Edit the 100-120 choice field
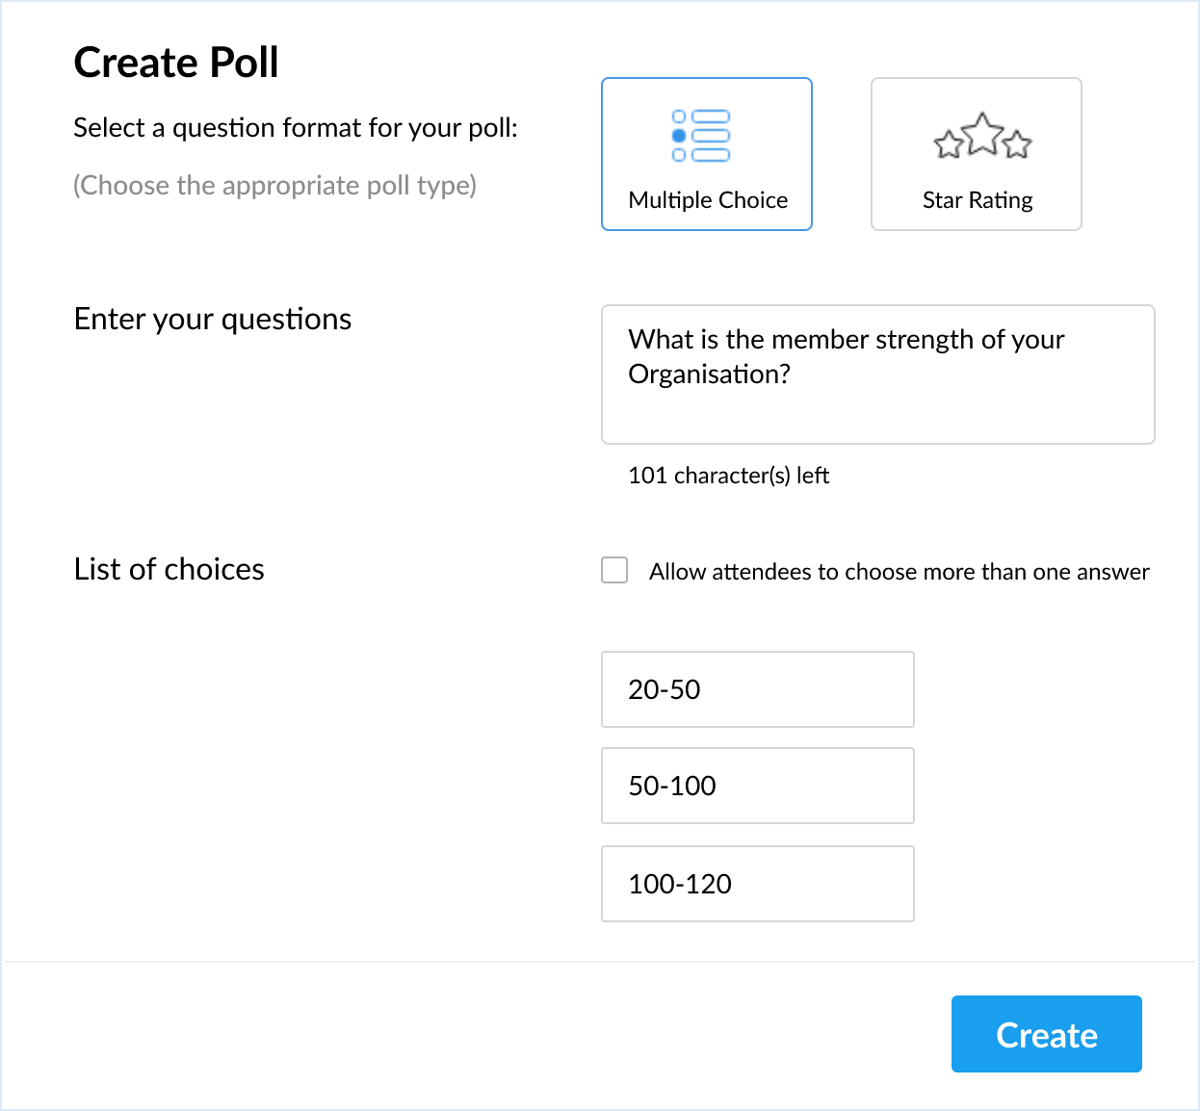Screen dimensions: 1200x1111 coord(758,884)
